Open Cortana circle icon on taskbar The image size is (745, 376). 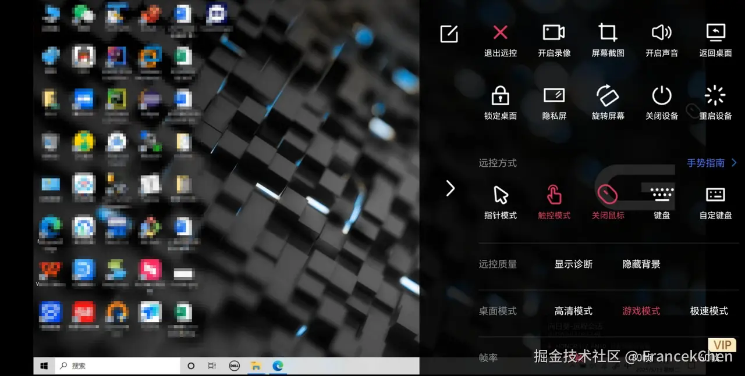pos(191,366)
